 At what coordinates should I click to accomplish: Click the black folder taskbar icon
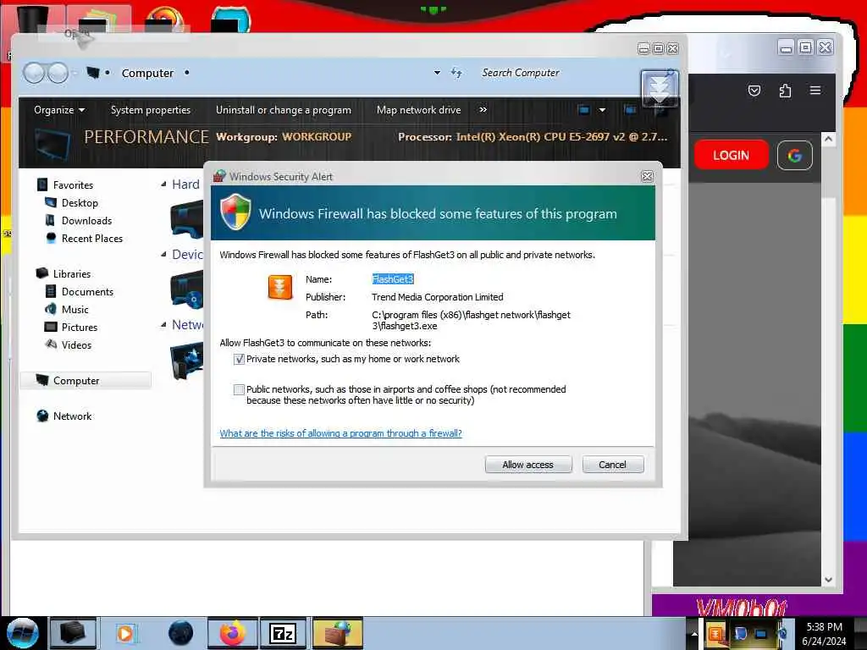pyautogui.click(x=73, y=633)
